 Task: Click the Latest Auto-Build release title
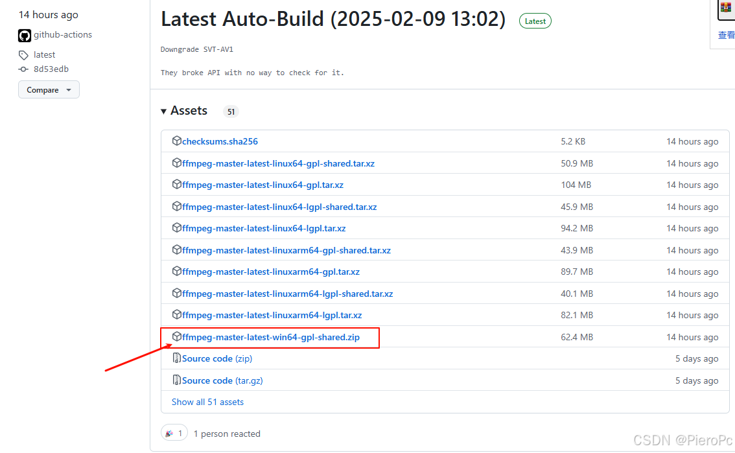click(x=332, y=19)
